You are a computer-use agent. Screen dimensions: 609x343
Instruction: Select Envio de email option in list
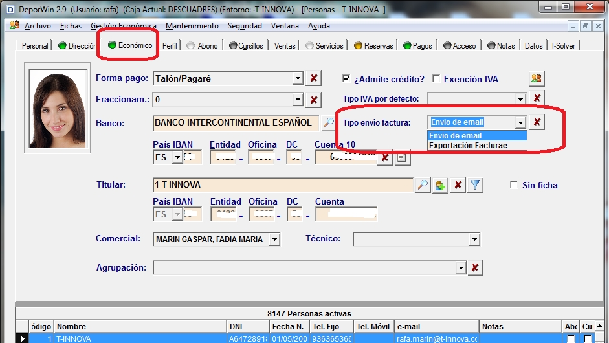pyautogui.click(x=477, y=135)
